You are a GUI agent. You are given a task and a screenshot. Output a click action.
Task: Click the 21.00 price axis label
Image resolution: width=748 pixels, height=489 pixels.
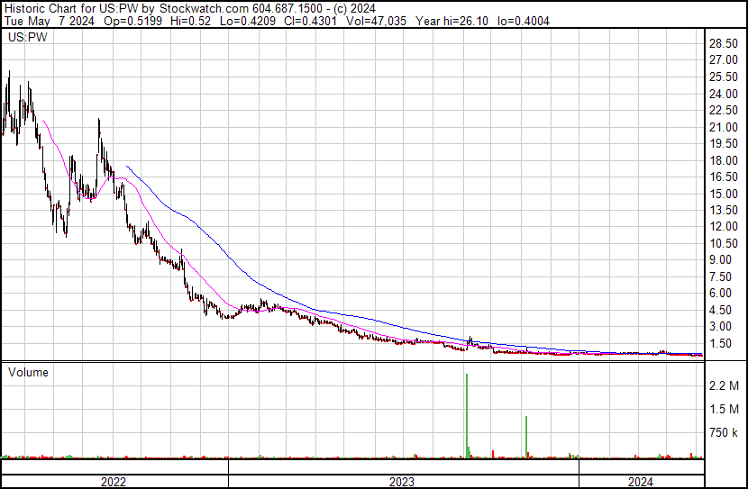pos(724,127)
